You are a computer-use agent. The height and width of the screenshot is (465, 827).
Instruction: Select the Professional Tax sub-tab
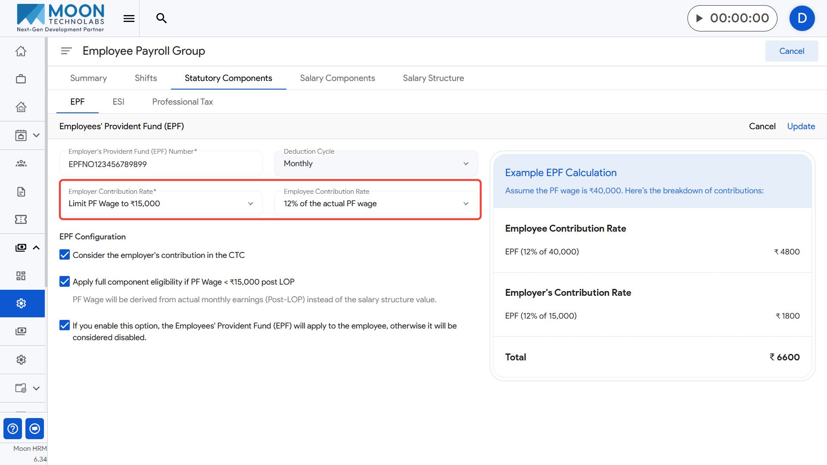tap(182, 102)
